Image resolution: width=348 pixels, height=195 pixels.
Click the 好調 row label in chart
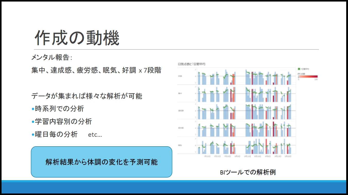click(x=180, y=76)
